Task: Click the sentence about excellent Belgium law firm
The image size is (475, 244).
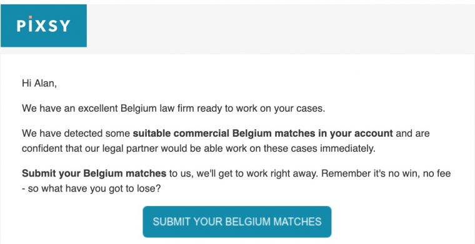Action: [x=173, y=108]
